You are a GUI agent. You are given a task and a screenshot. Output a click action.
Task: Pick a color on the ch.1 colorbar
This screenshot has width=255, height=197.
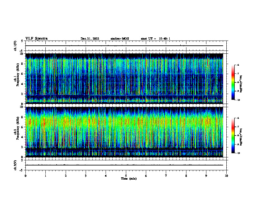[x=233, y=82]
